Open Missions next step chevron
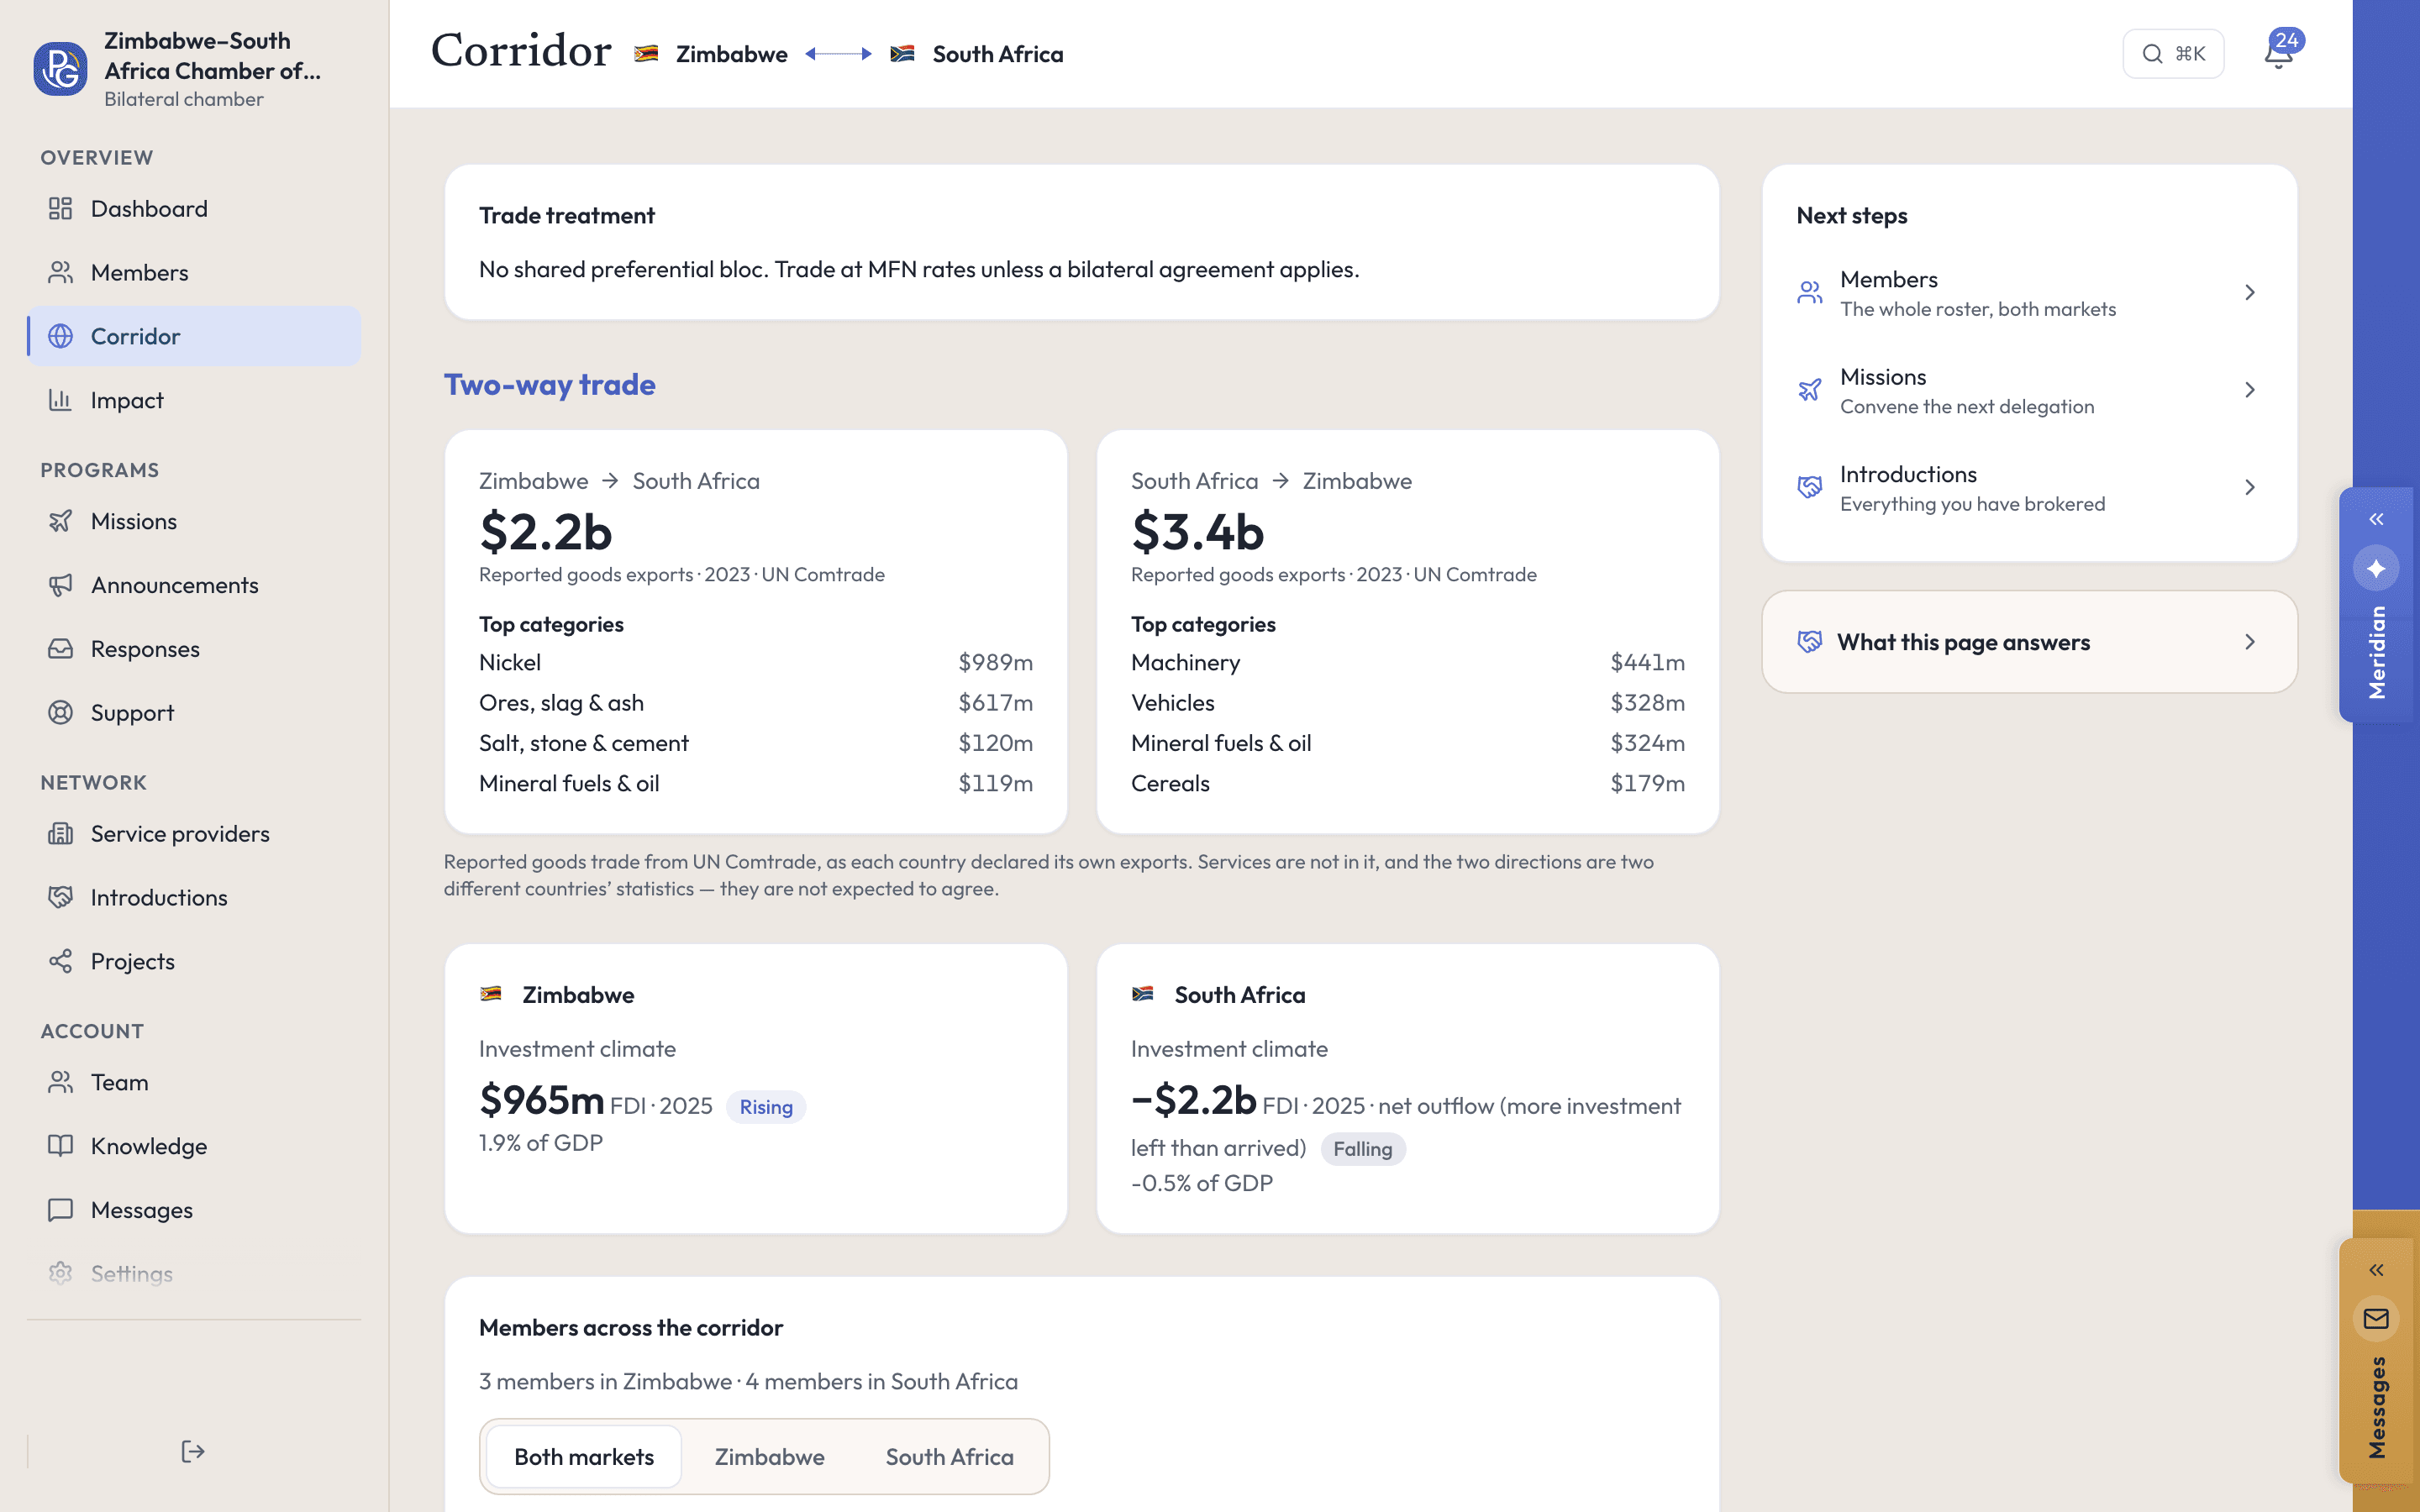 pyautogui.click(x=2249, y=390)
